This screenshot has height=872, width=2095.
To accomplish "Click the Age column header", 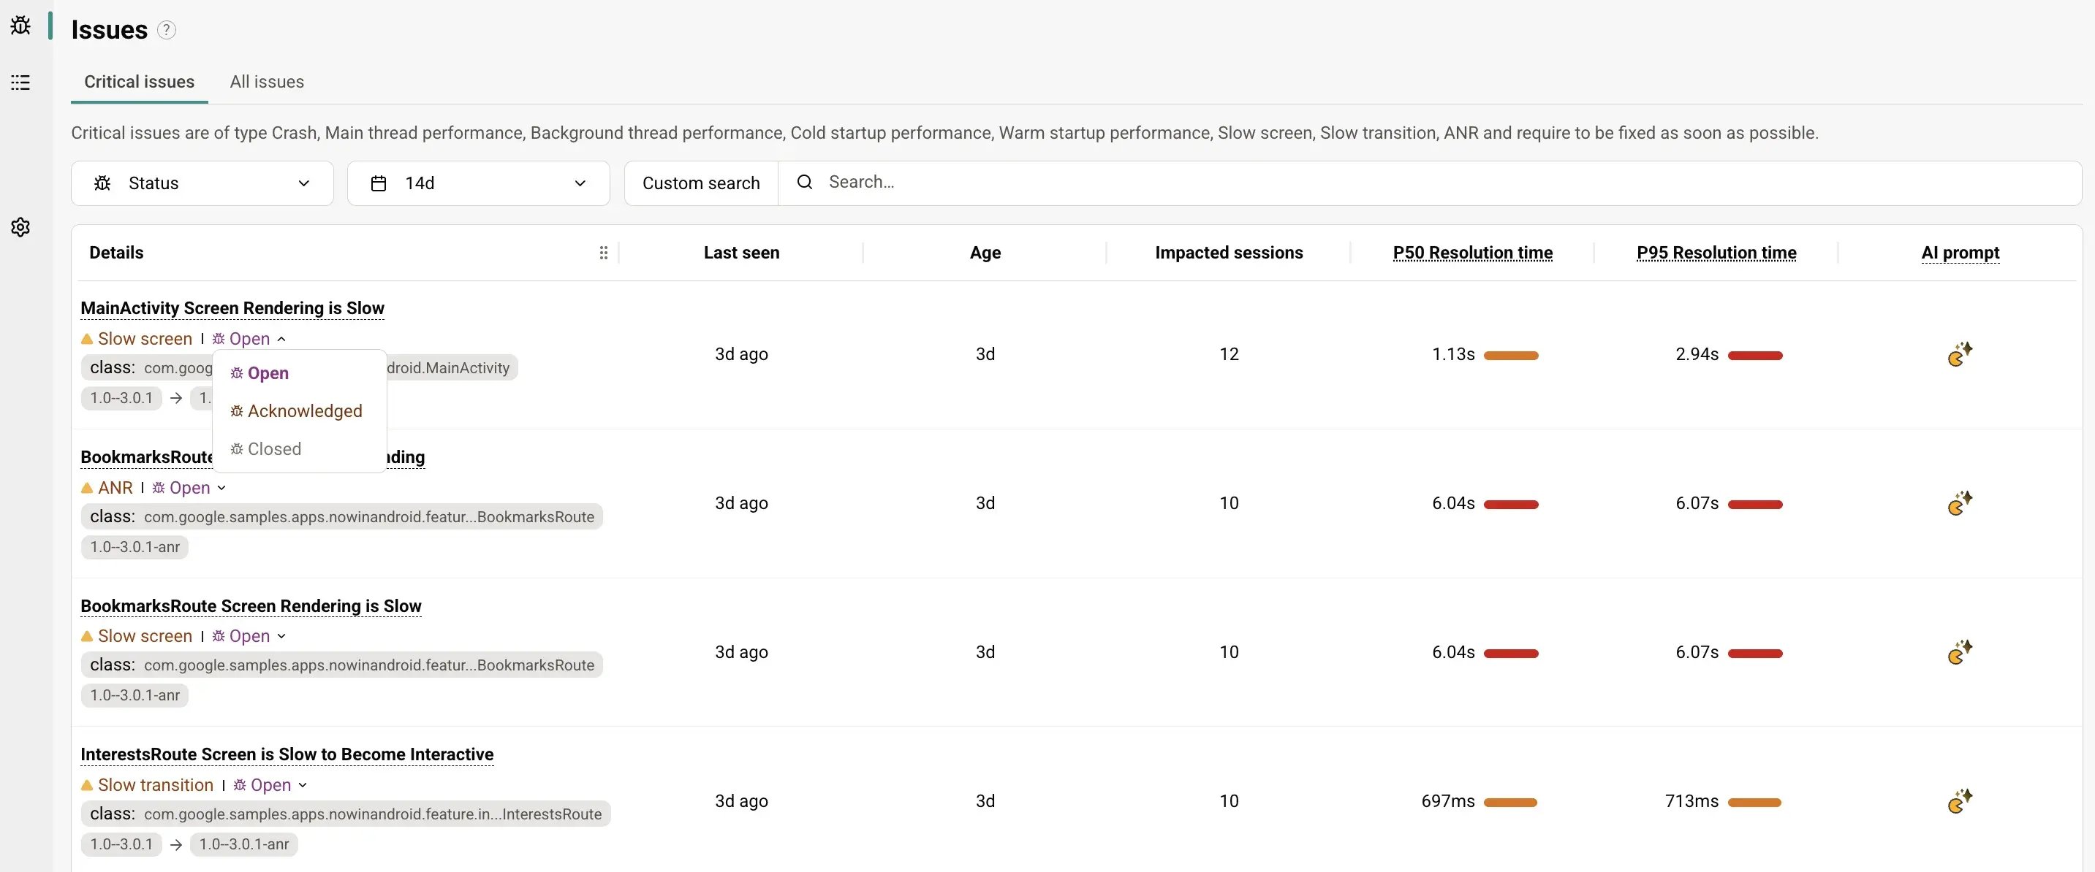I will [985, 253].
